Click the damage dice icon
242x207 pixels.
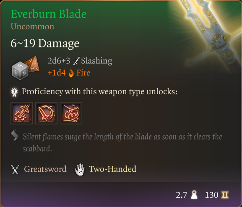pyautogui.click(x=26, y=67)
